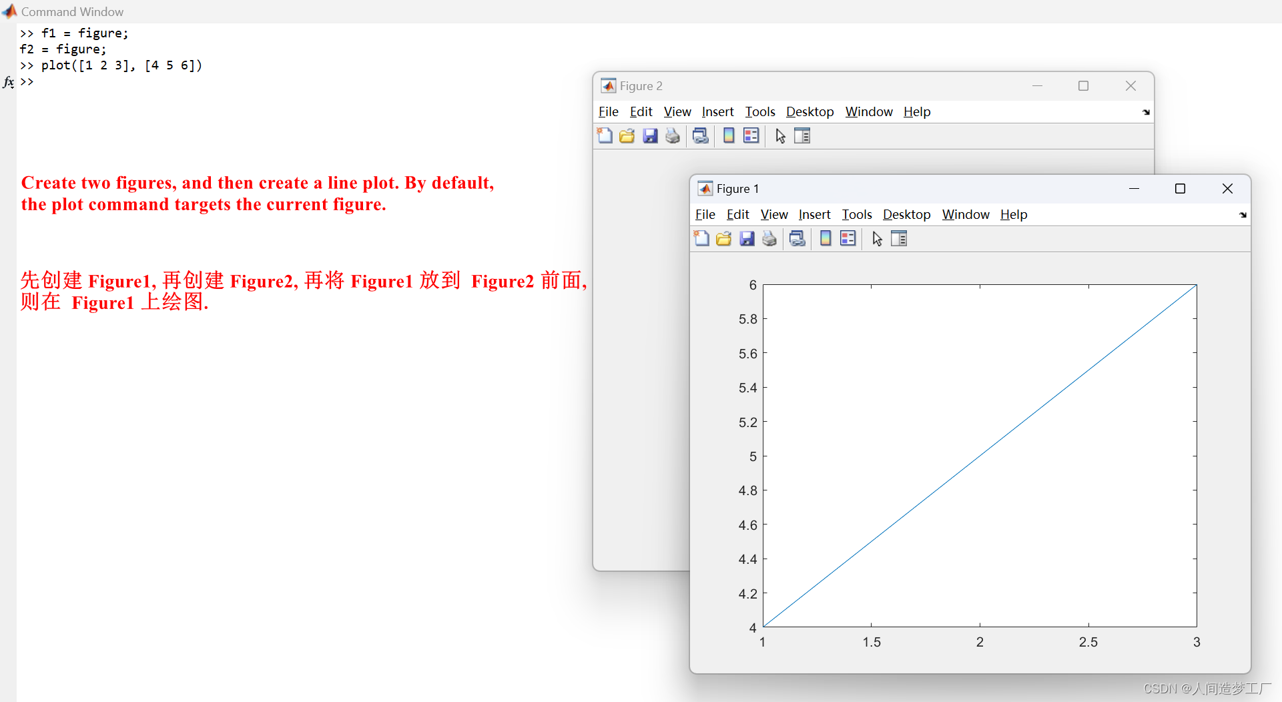Click New Figure icon in Figure 1 toolbar

701,238
